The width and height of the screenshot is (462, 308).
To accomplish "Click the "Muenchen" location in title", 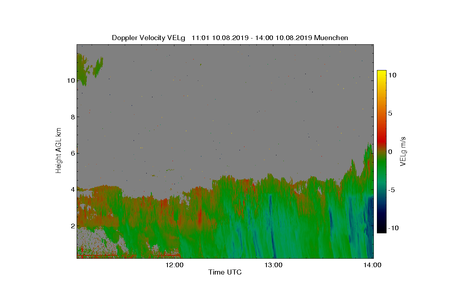I will pyautogui.click(x=331, y=38).
